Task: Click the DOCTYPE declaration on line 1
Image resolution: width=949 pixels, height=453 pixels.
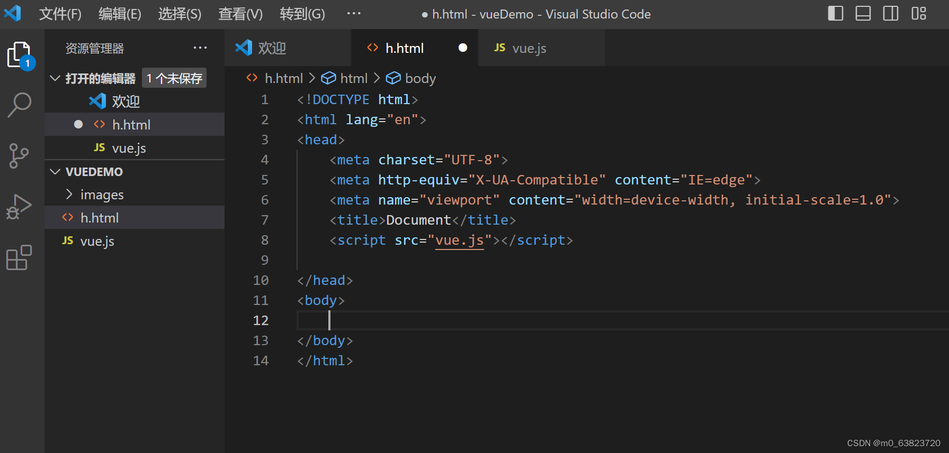Action: tap(357, 99)
